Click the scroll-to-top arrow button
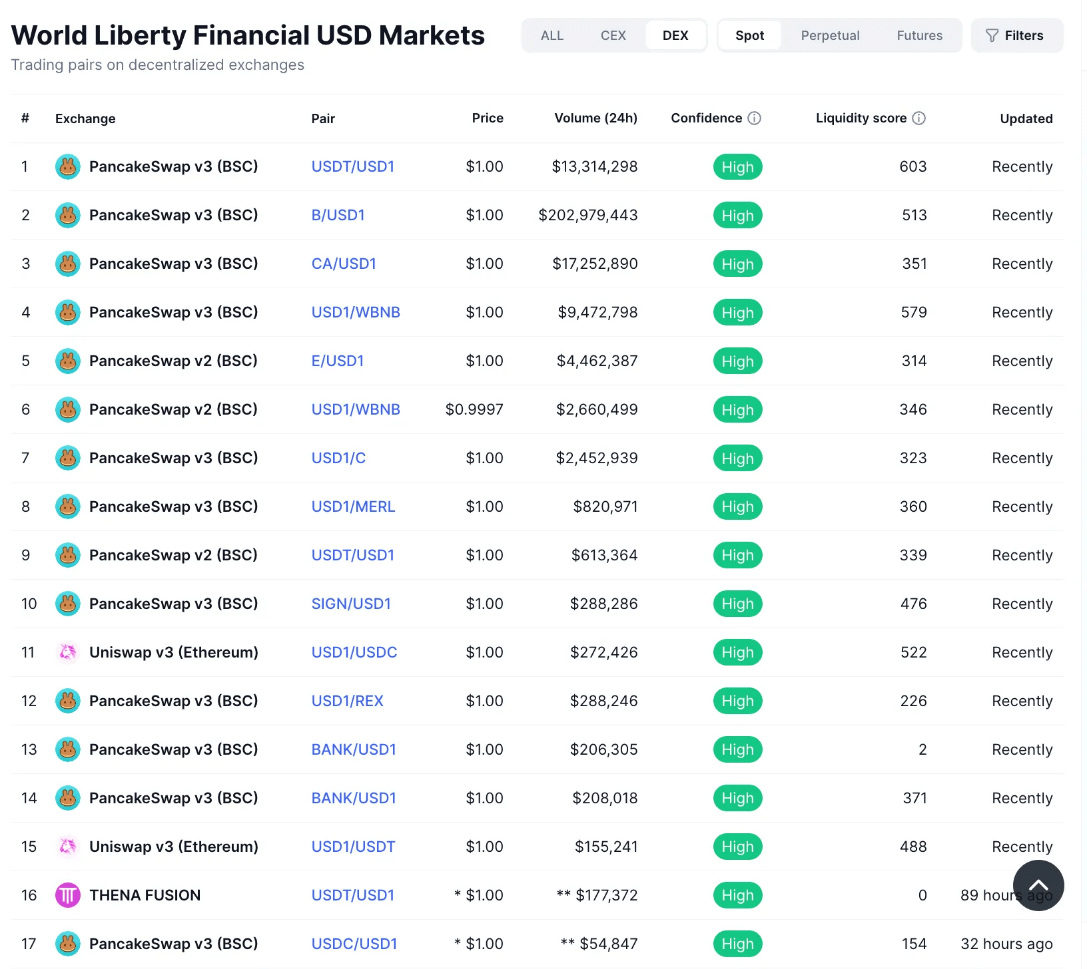Viewport: 1087px width, 969px height. point(1038,885)
